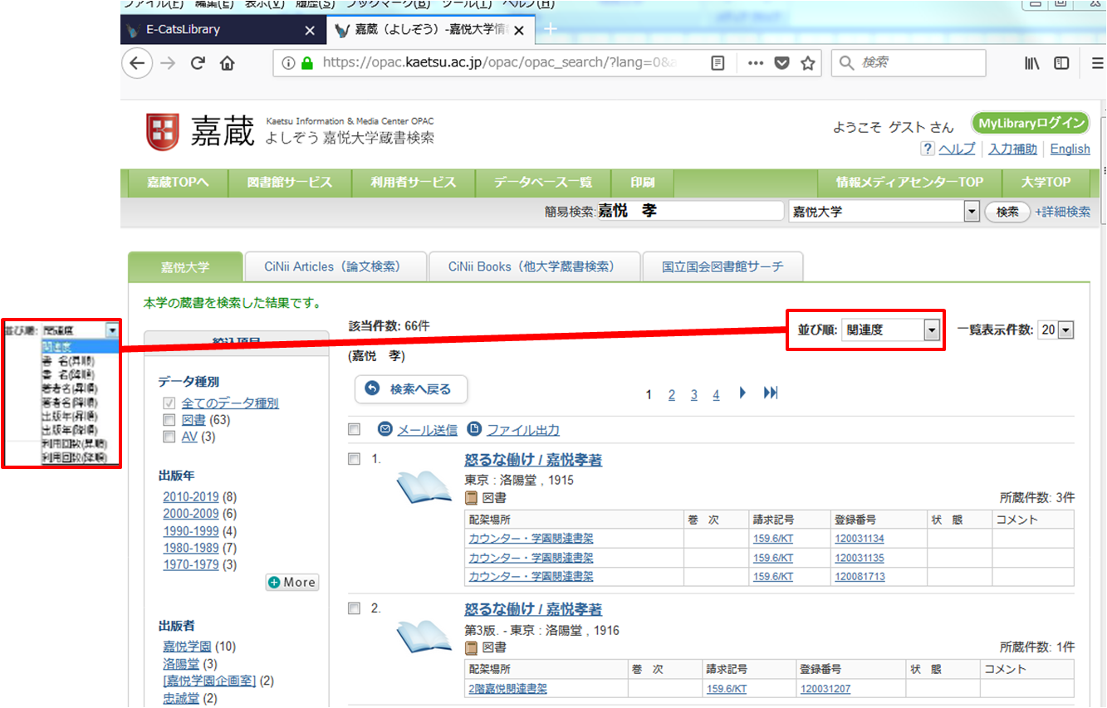
Task: Click the 検索へ戻る button
Action: tap(410, 388)
